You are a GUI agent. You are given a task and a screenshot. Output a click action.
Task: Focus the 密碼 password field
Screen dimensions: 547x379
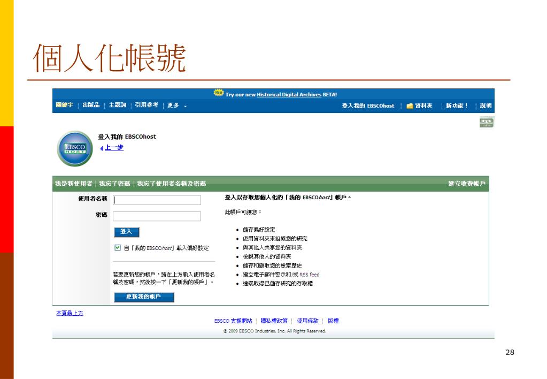[157, 216]
